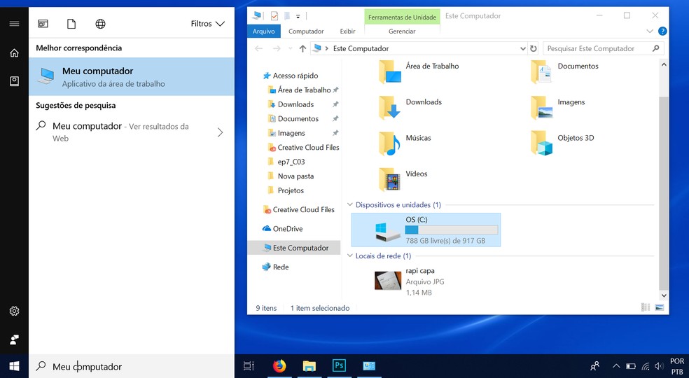This screenshot has width=689, height=378.
Task: Select the OS (C:) drive usage bar
Action: tap(451, 230)
